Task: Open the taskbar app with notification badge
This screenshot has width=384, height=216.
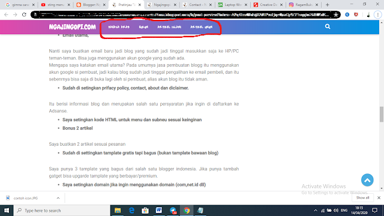Action: tap(173, 211)
